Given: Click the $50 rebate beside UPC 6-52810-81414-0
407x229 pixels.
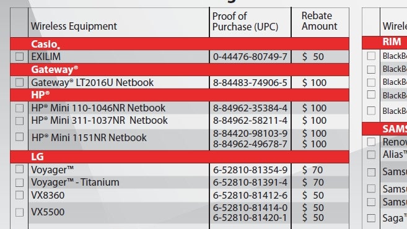Looking at the screenshot, I should (x=313, y=208).
